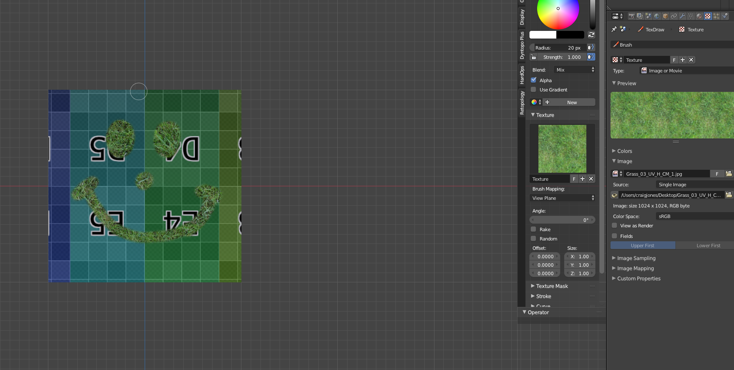Viewport: 734px width, 370px height.
Task: Add new texture in tool panel plus icon
Action: tap(583, 179)
